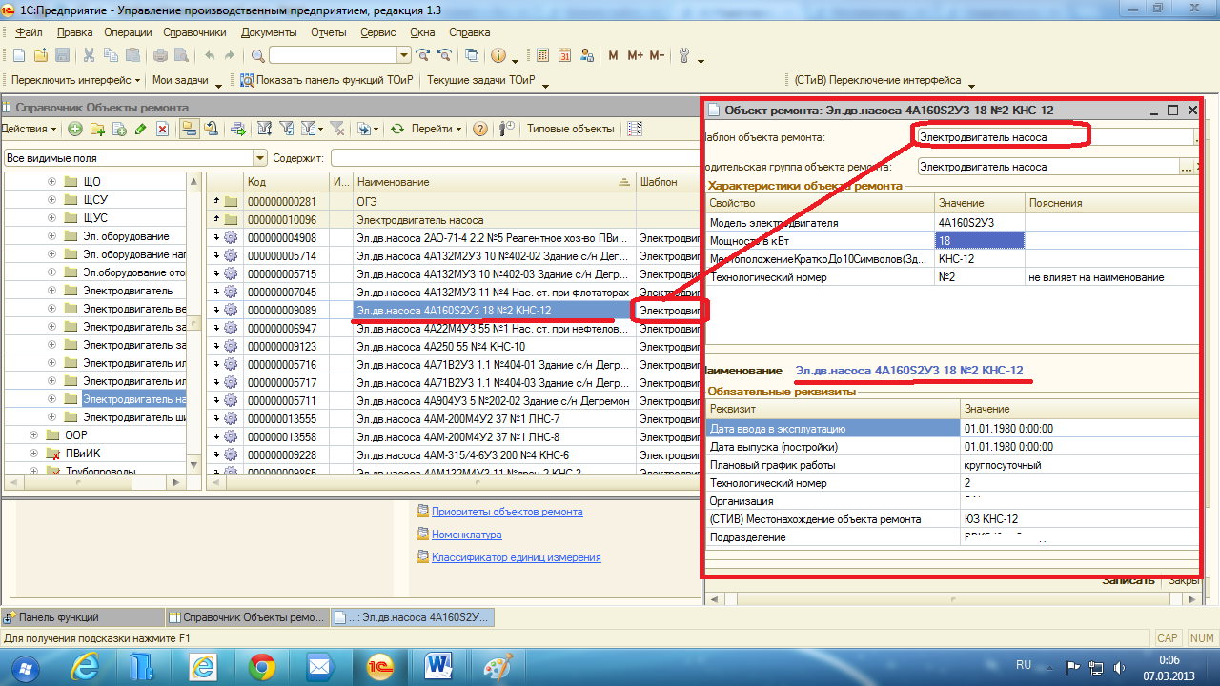Open Приоритеты объектов ремонта link
The image size is (1220, 686).
coord(507,512)
